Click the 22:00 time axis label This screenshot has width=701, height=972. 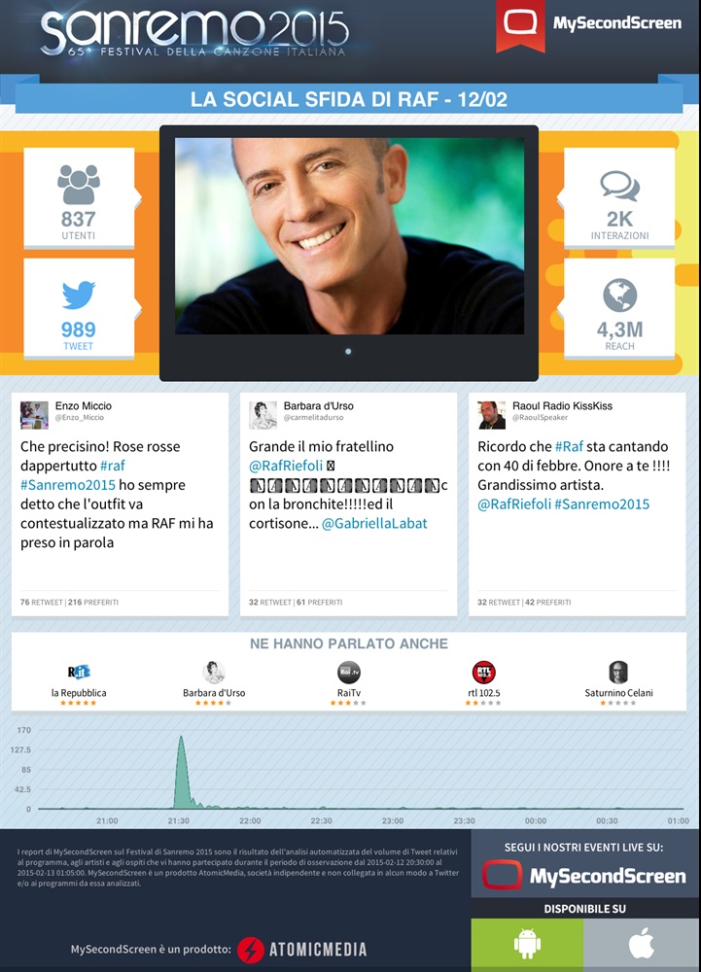(x=250, y=820)
